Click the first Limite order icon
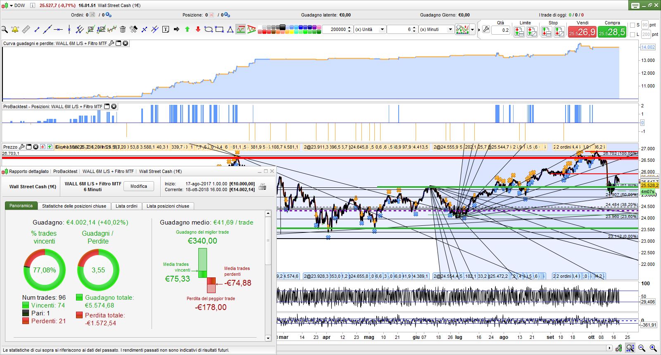The width and height of the screenshot is (661, 355). [519, 31]
